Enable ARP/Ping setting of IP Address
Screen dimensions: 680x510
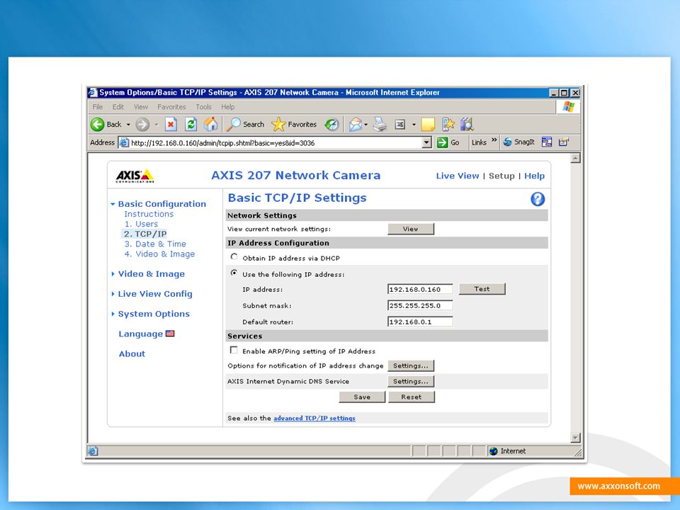point(234,350)
